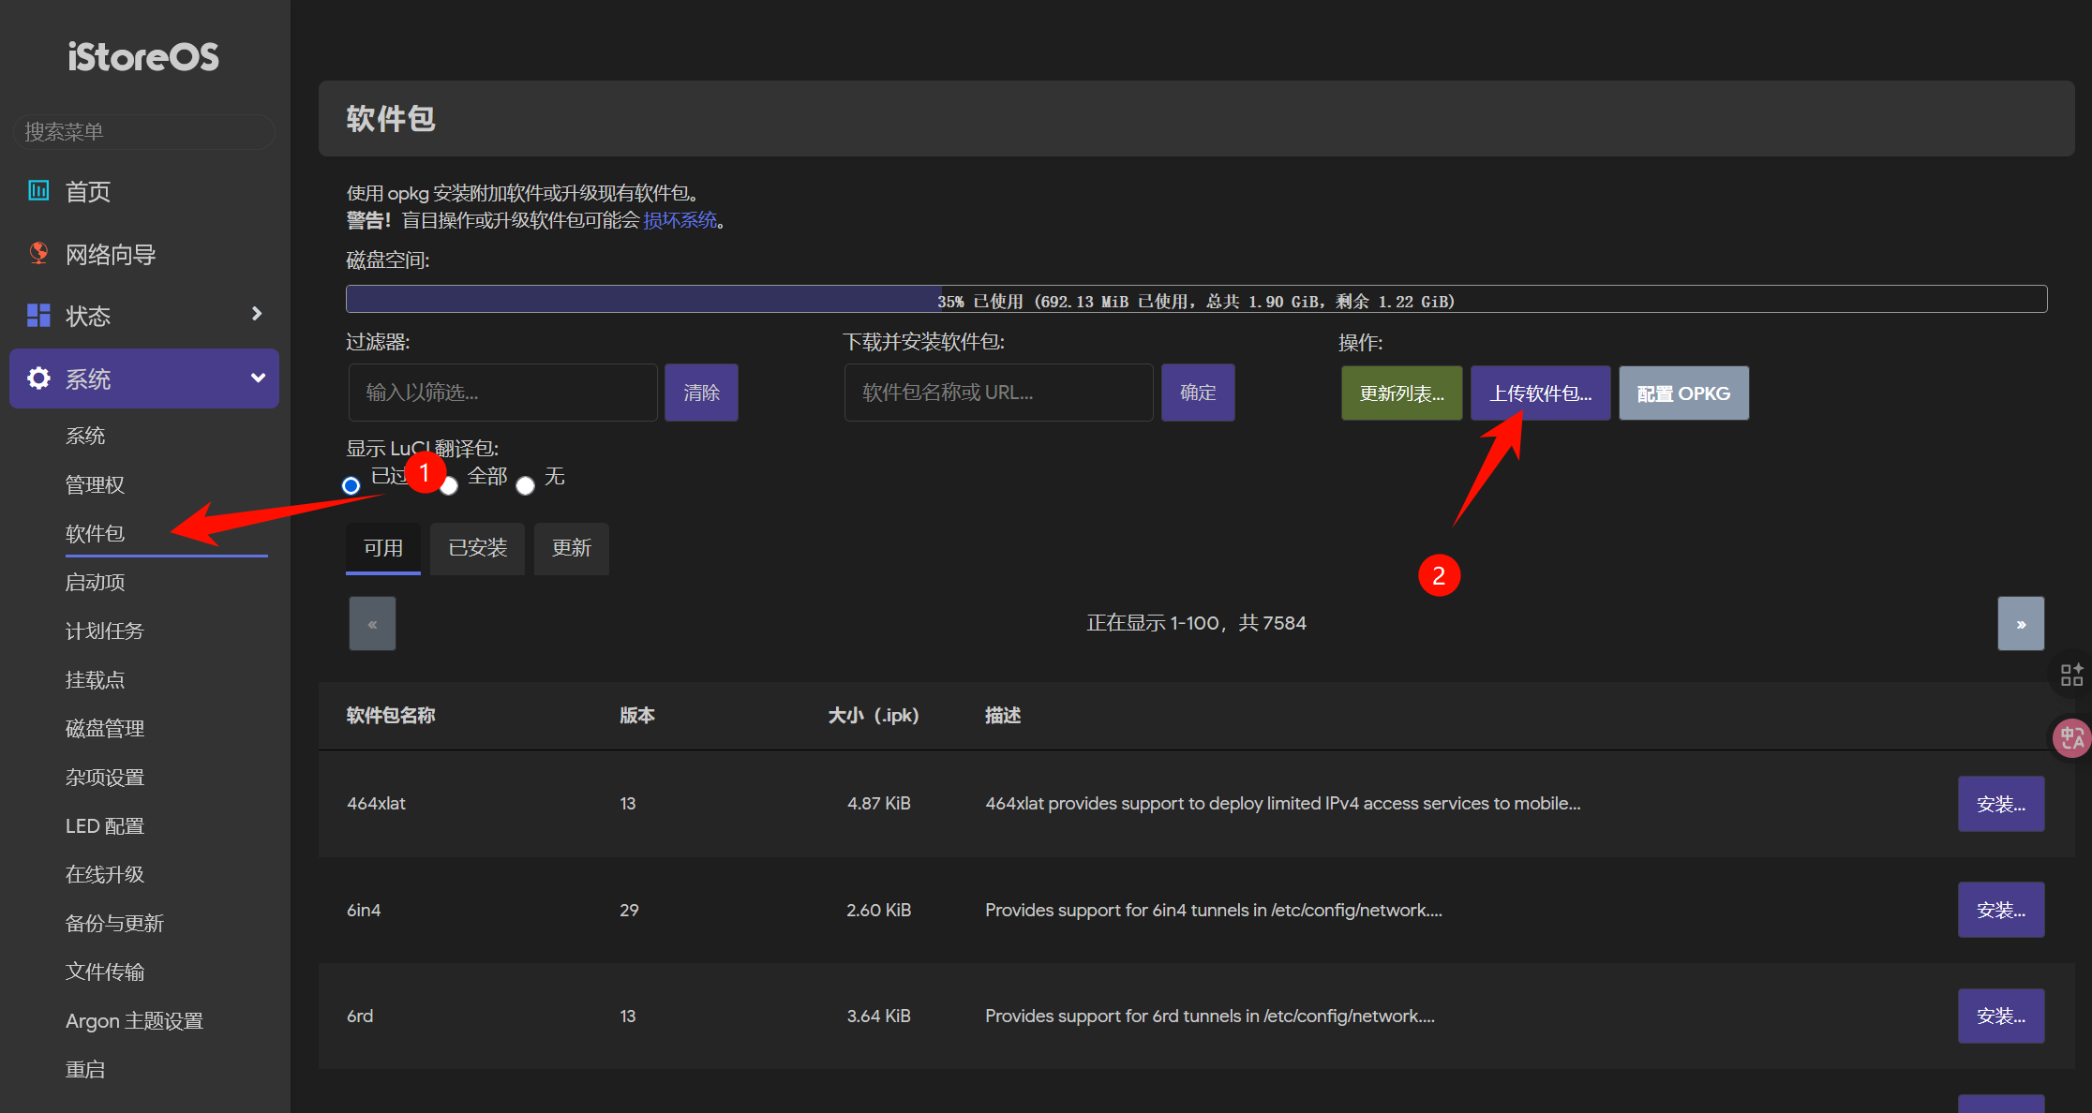2092x1113 pixels.
Task: Go to previous page with double-arrow button
Action: point(372,624)
